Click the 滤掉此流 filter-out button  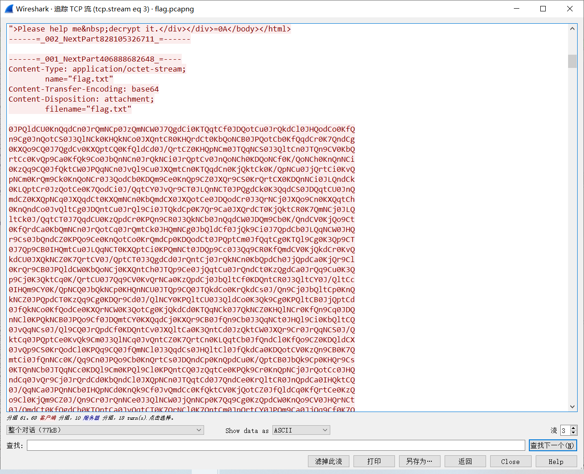coord(328,461)
